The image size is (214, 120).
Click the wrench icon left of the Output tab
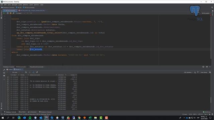4,70
